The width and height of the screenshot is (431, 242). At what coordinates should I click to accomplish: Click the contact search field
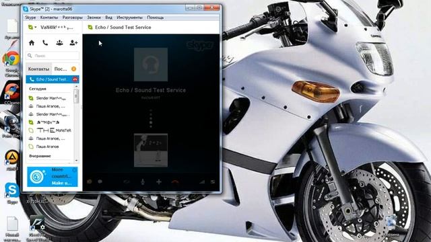click(x=53, y=56)
